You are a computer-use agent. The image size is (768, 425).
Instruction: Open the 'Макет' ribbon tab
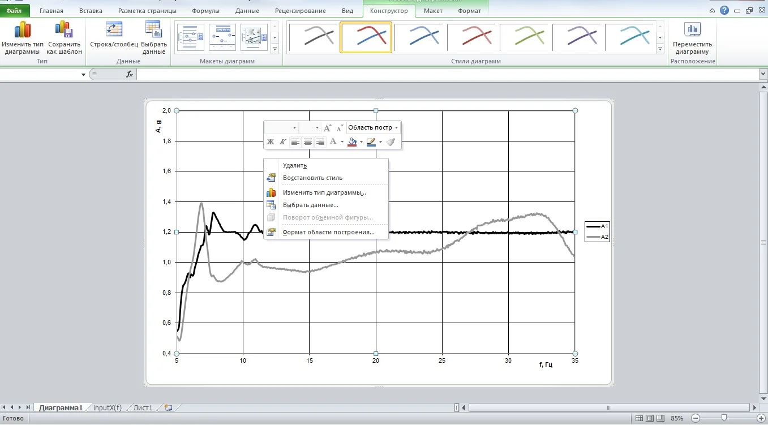click(x=433, y=11)
